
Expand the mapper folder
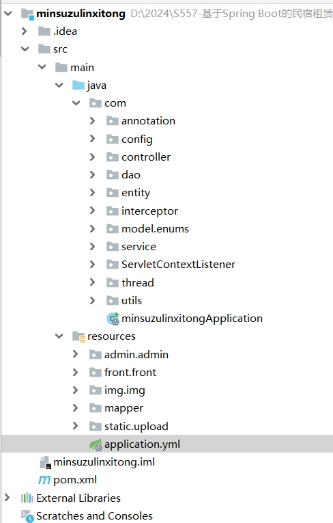(75, 408)
